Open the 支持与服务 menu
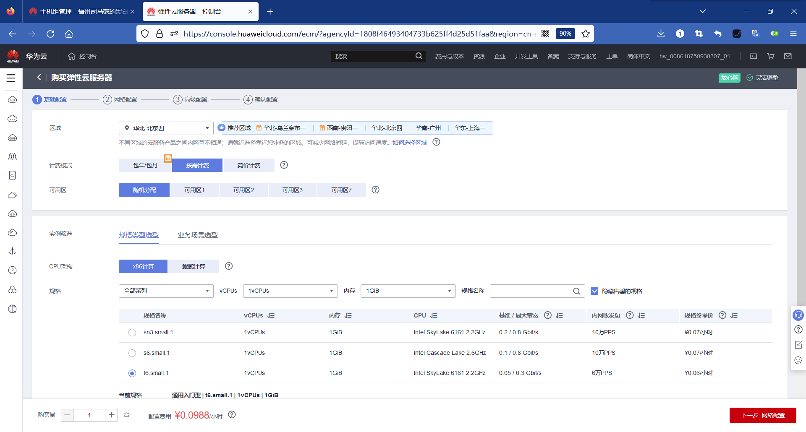The width and height of the screenshot is (806, 432). [x=582, y=56]
